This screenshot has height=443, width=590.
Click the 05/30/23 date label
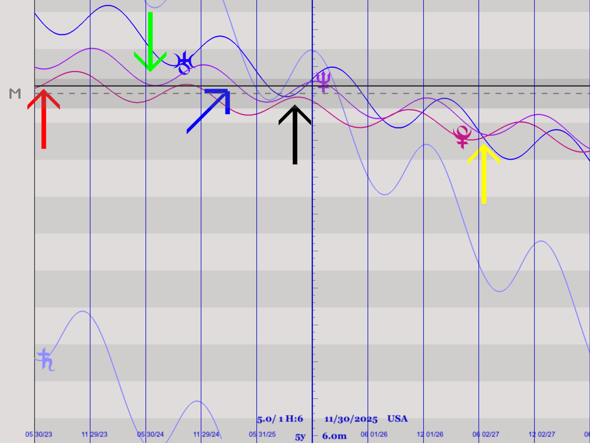(39, 434)
